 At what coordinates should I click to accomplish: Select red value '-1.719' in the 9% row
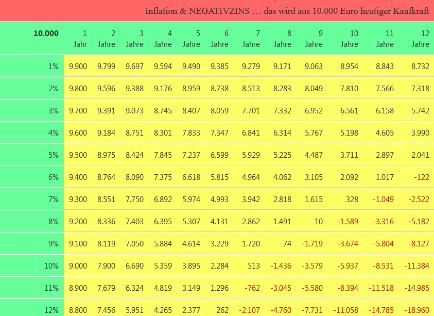click(x=313, y=244)
